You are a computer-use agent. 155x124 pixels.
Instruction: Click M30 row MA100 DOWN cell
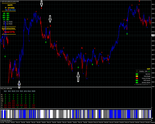point(13,101)
